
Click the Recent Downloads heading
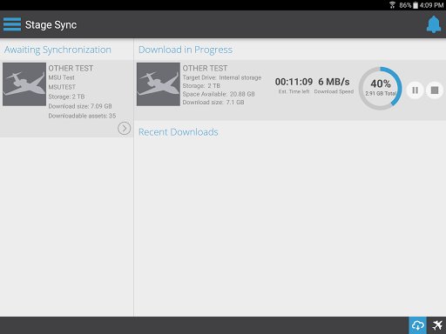tap(179, 132)
